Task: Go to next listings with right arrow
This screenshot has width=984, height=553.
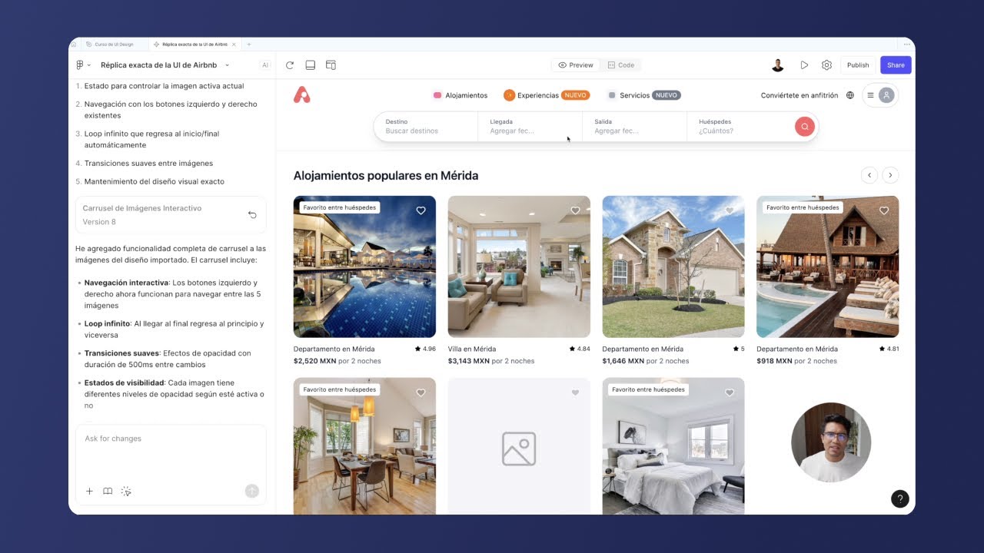Action: [x=890, y=175]
